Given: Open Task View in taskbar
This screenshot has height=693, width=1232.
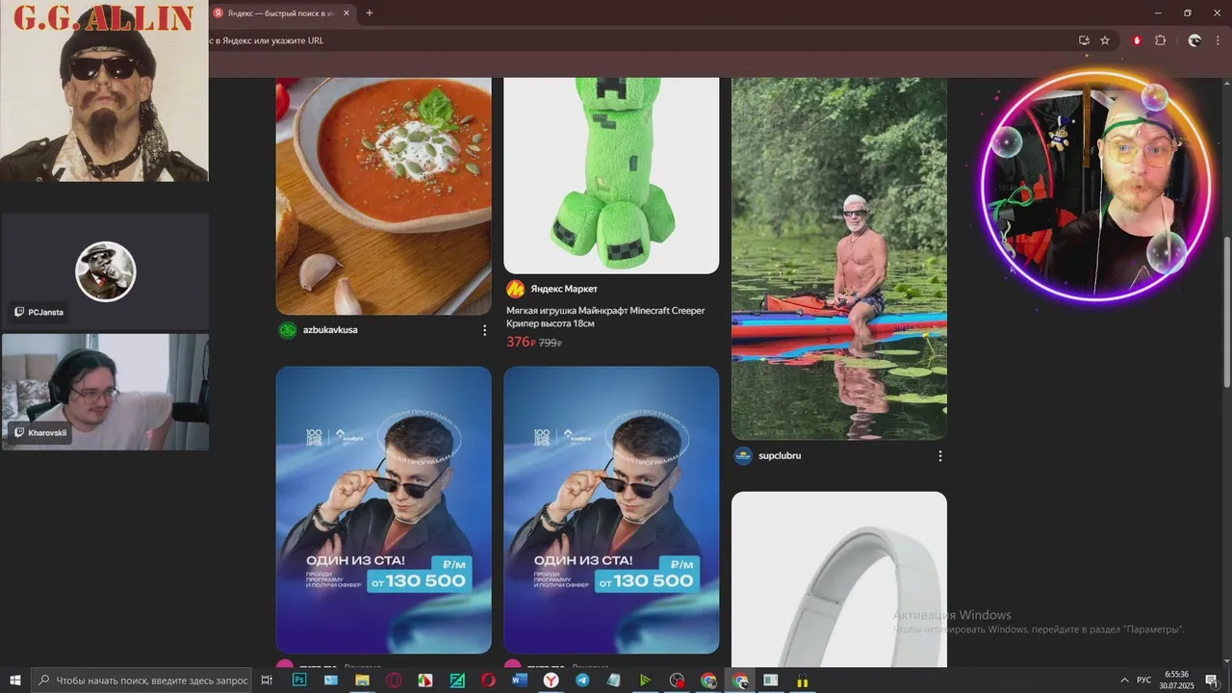Looking at the screenshot, I should click(268, 680).
